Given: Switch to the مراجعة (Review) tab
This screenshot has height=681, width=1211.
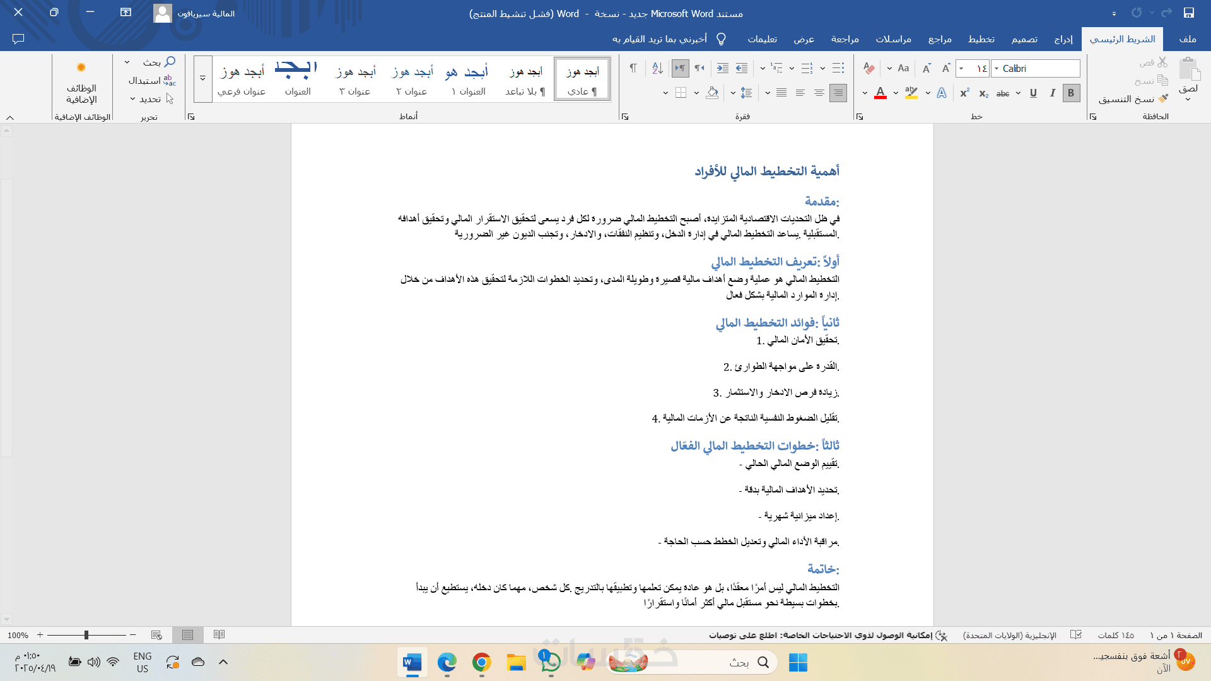Looking at the screenshot, I should 845,39.
